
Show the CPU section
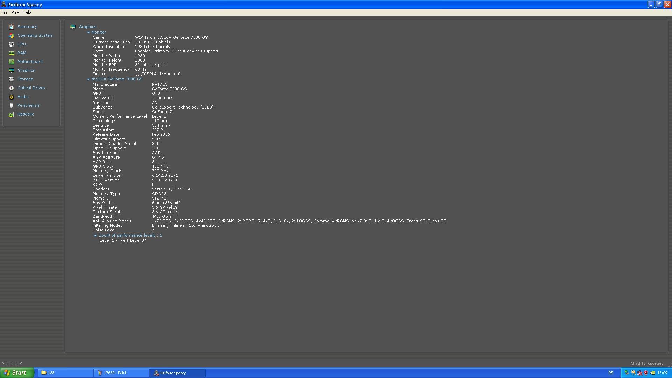point(22,44)
